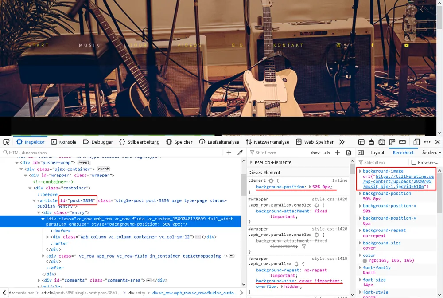443x298 pixels.
Task: Open the musik_big-1.jpg background image URL
Action: coord(398,181)
